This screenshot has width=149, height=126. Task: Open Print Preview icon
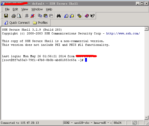pos(19,16)
